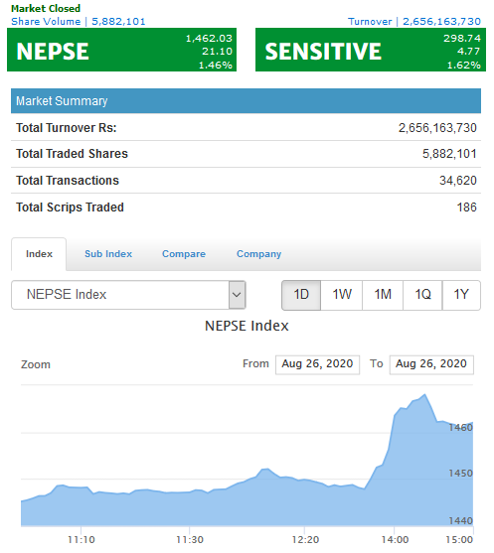Select the 1M time range button

coord(383,295)
